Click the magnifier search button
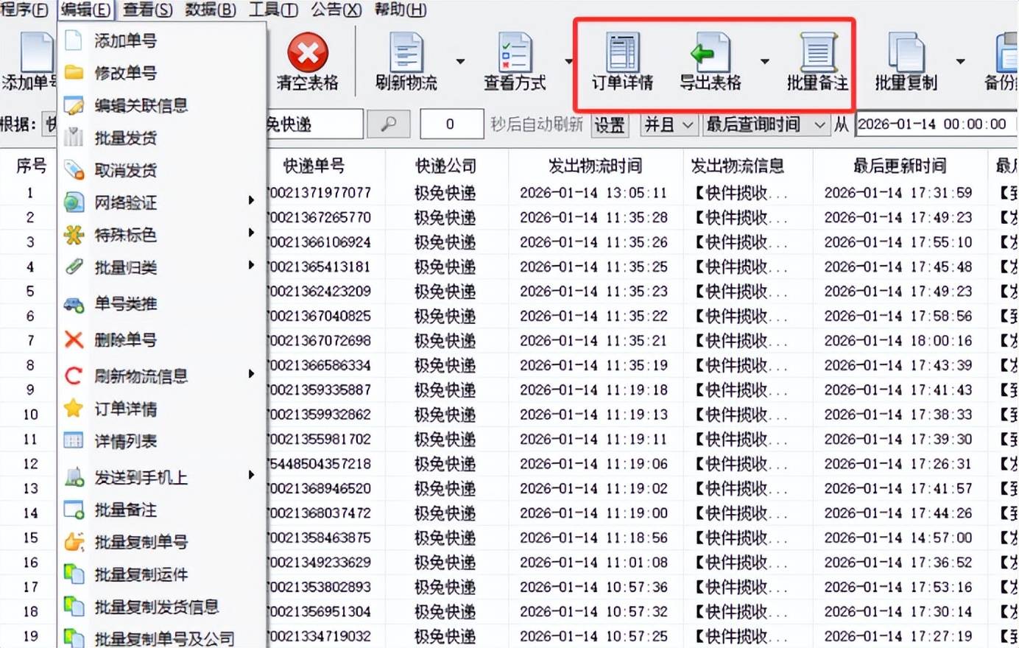 tap(388, 124)
